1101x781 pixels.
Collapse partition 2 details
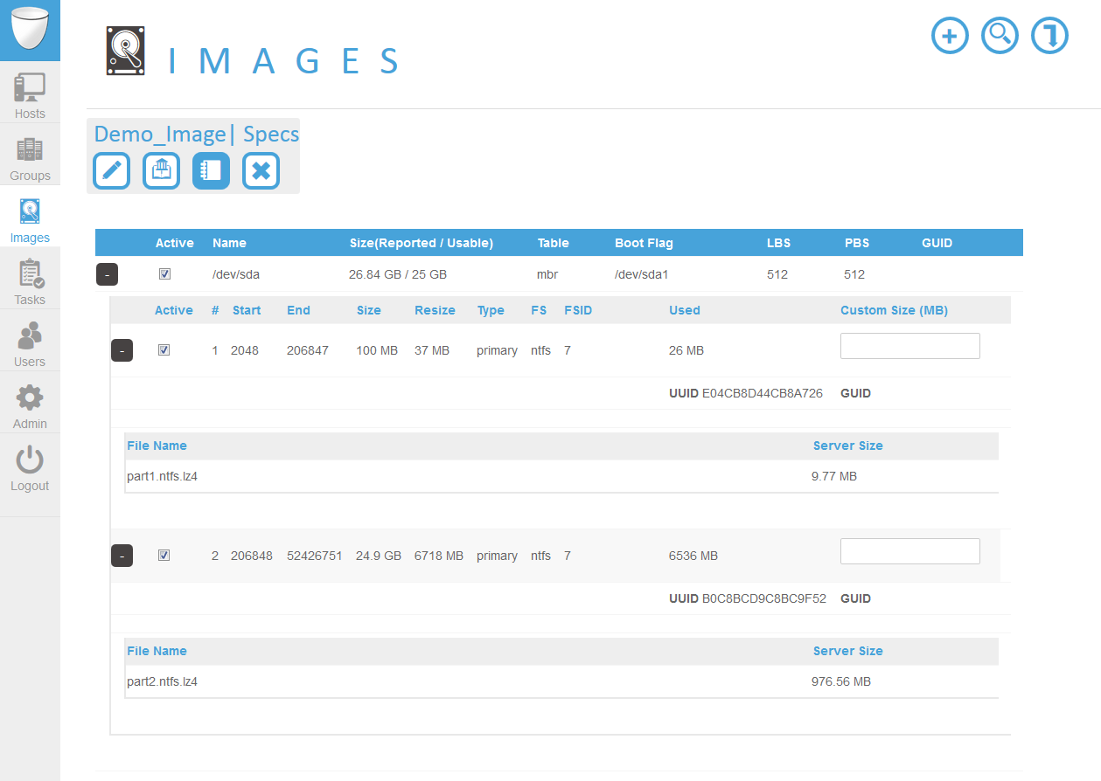coord(122,556)
